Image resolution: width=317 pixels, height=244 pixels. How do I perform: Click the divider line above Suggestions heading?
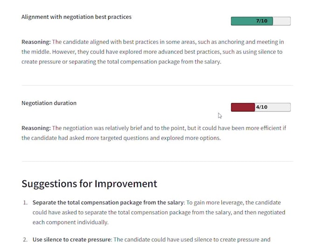157,161
